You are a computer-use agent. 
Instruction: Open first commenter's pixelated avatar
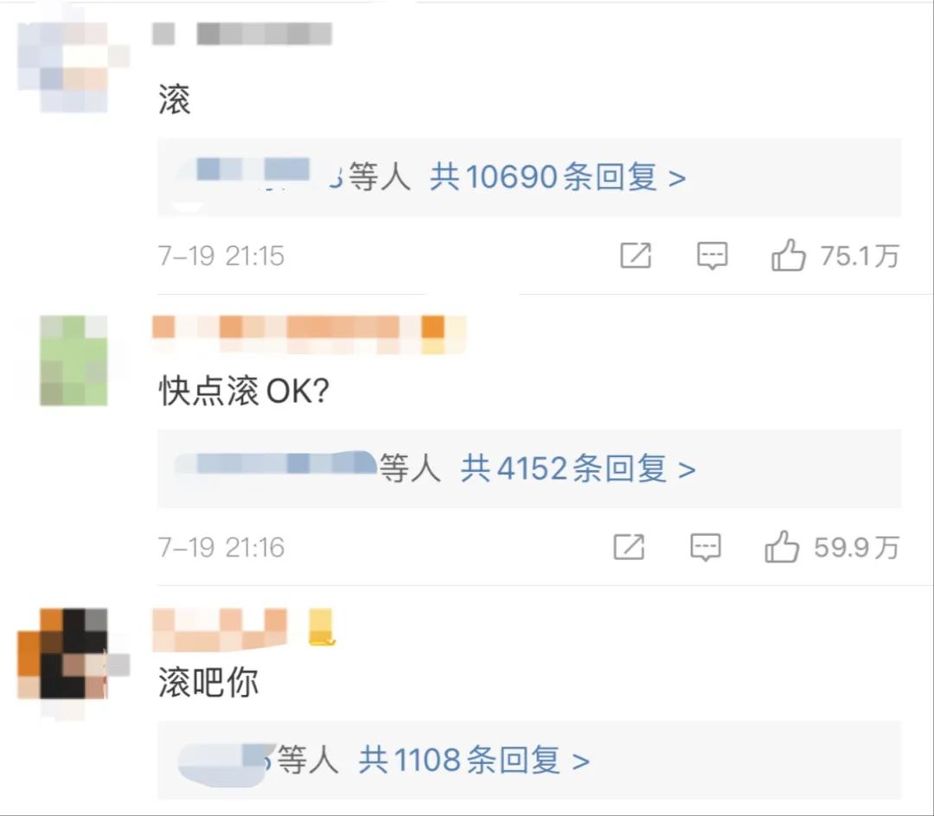(74, 67)
